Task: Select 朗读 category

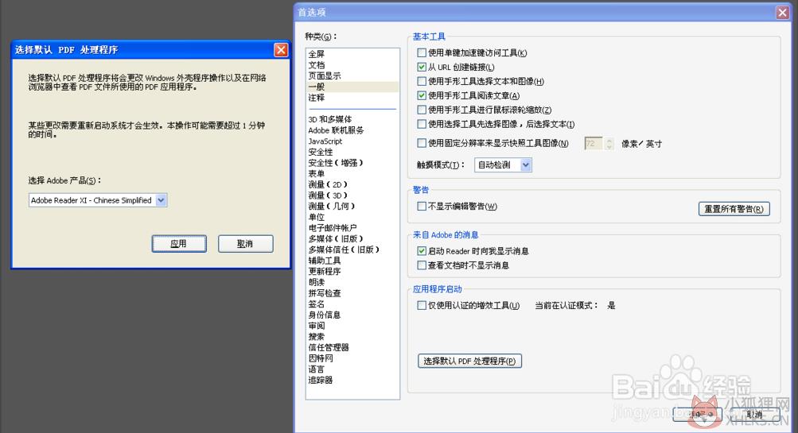Action: [316, 282]
